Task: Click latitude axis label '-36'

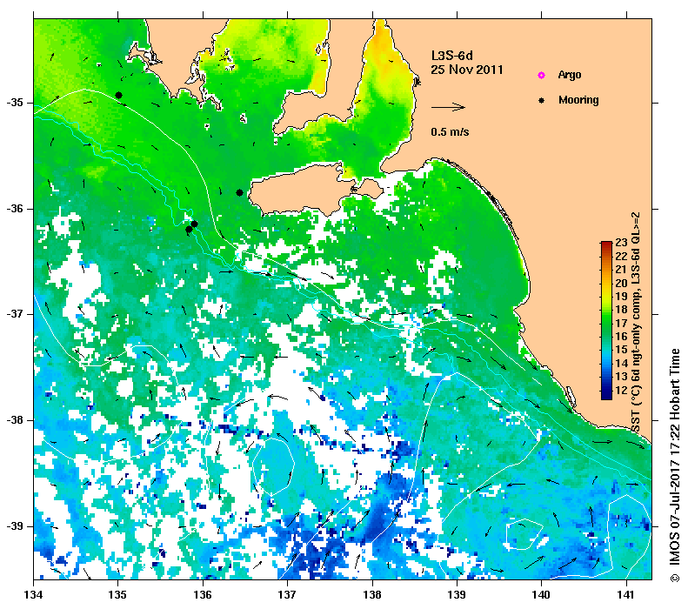Action: [x=15, y=209]
